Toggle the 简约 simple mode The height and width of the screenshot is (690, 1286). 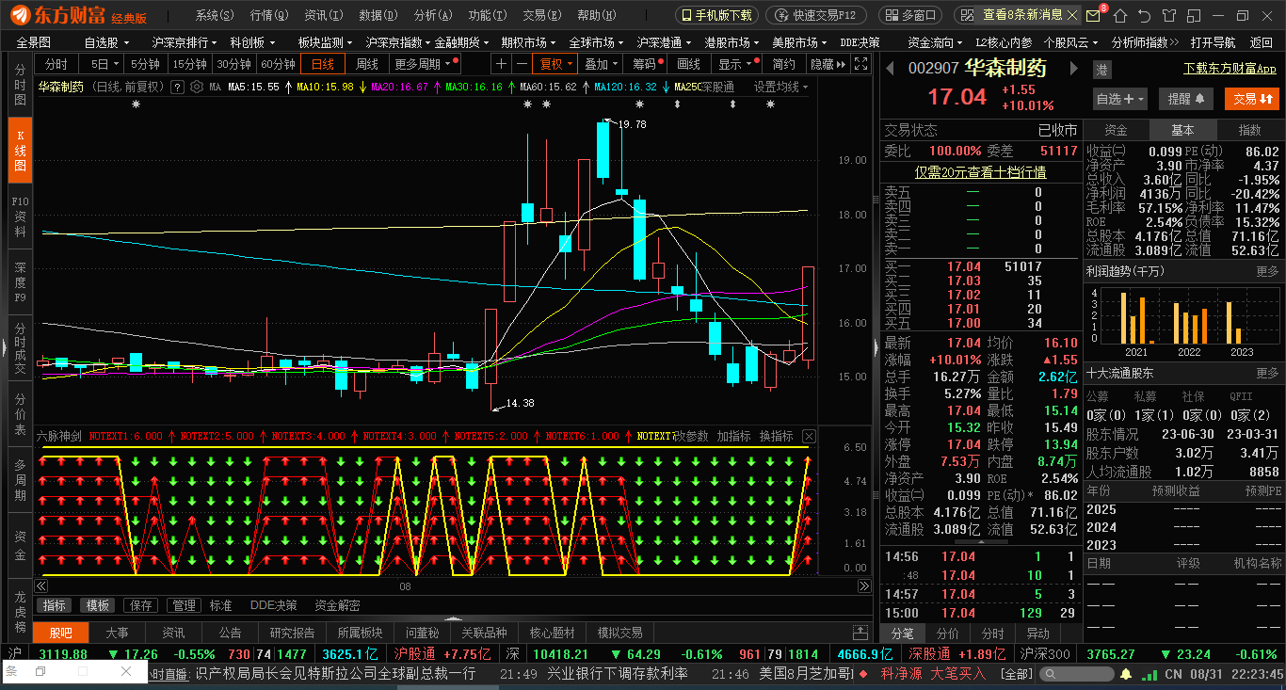[x=783, y=63]
